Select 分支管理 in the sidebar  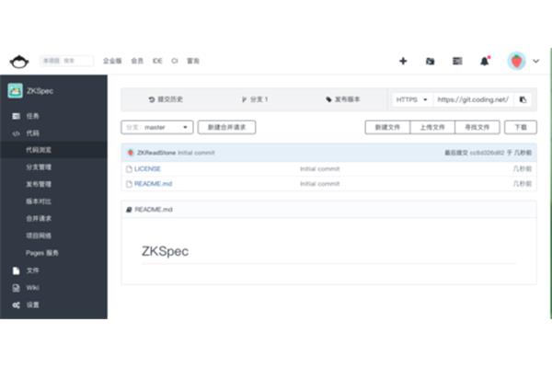39,167
